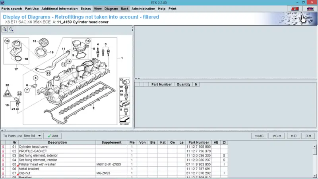Select part 5 bolt thumbnail in legend

[x=124, y=111]
